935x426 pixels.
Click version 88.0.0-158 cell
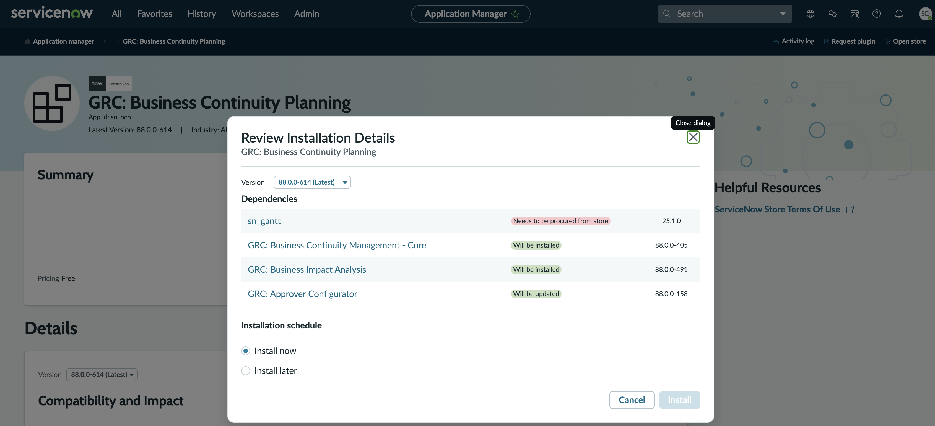[671, 294]
